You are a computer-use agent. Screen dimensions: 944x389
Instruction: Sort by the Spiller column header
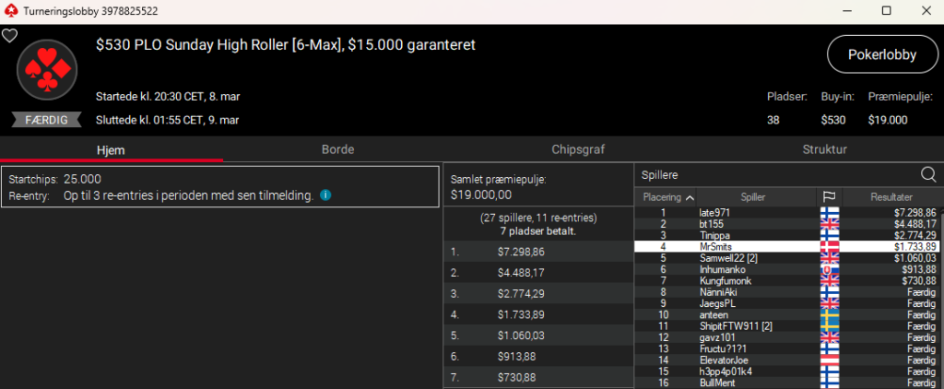[x=752, y=197]
